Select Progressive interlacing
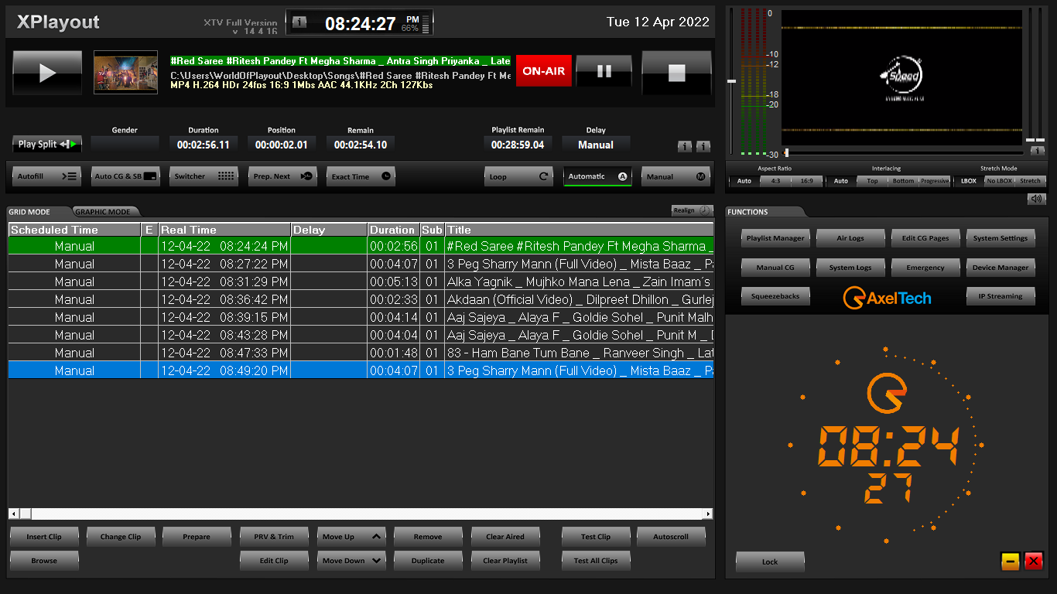Image resolution: width=1057 pixels, height=594 pixels. coord(935,181)
